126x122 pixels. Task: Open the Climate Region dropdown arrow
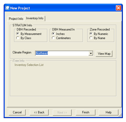(x=91, y=53)
